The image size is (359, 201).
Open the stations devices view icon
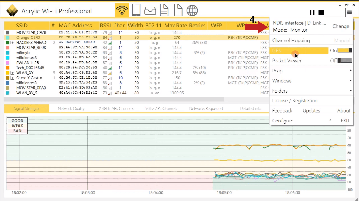(136, 10)
